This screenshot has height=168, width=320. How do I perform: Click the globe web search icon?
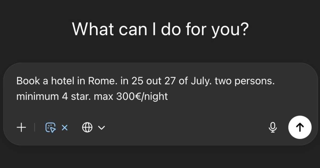(x=87, y=128)
